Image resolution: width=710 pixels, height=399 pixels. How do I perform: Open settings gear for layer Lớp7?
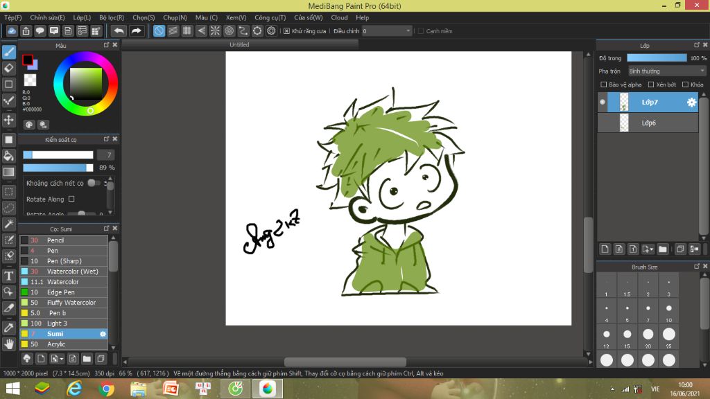(x=691, y=103)
